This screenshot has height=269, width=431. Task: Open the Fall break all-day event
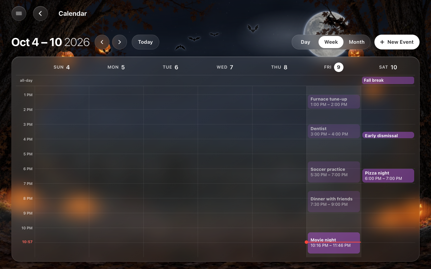pos(388,80)
